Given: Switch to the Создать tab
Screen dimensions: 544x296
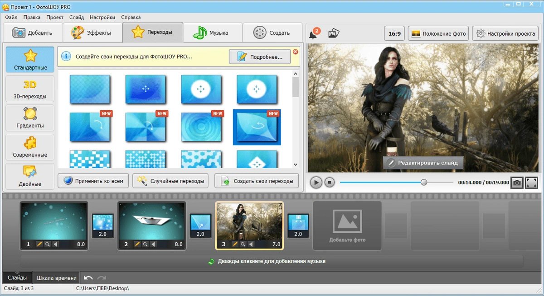Looking at the screenshot, I should coord(272,33).
